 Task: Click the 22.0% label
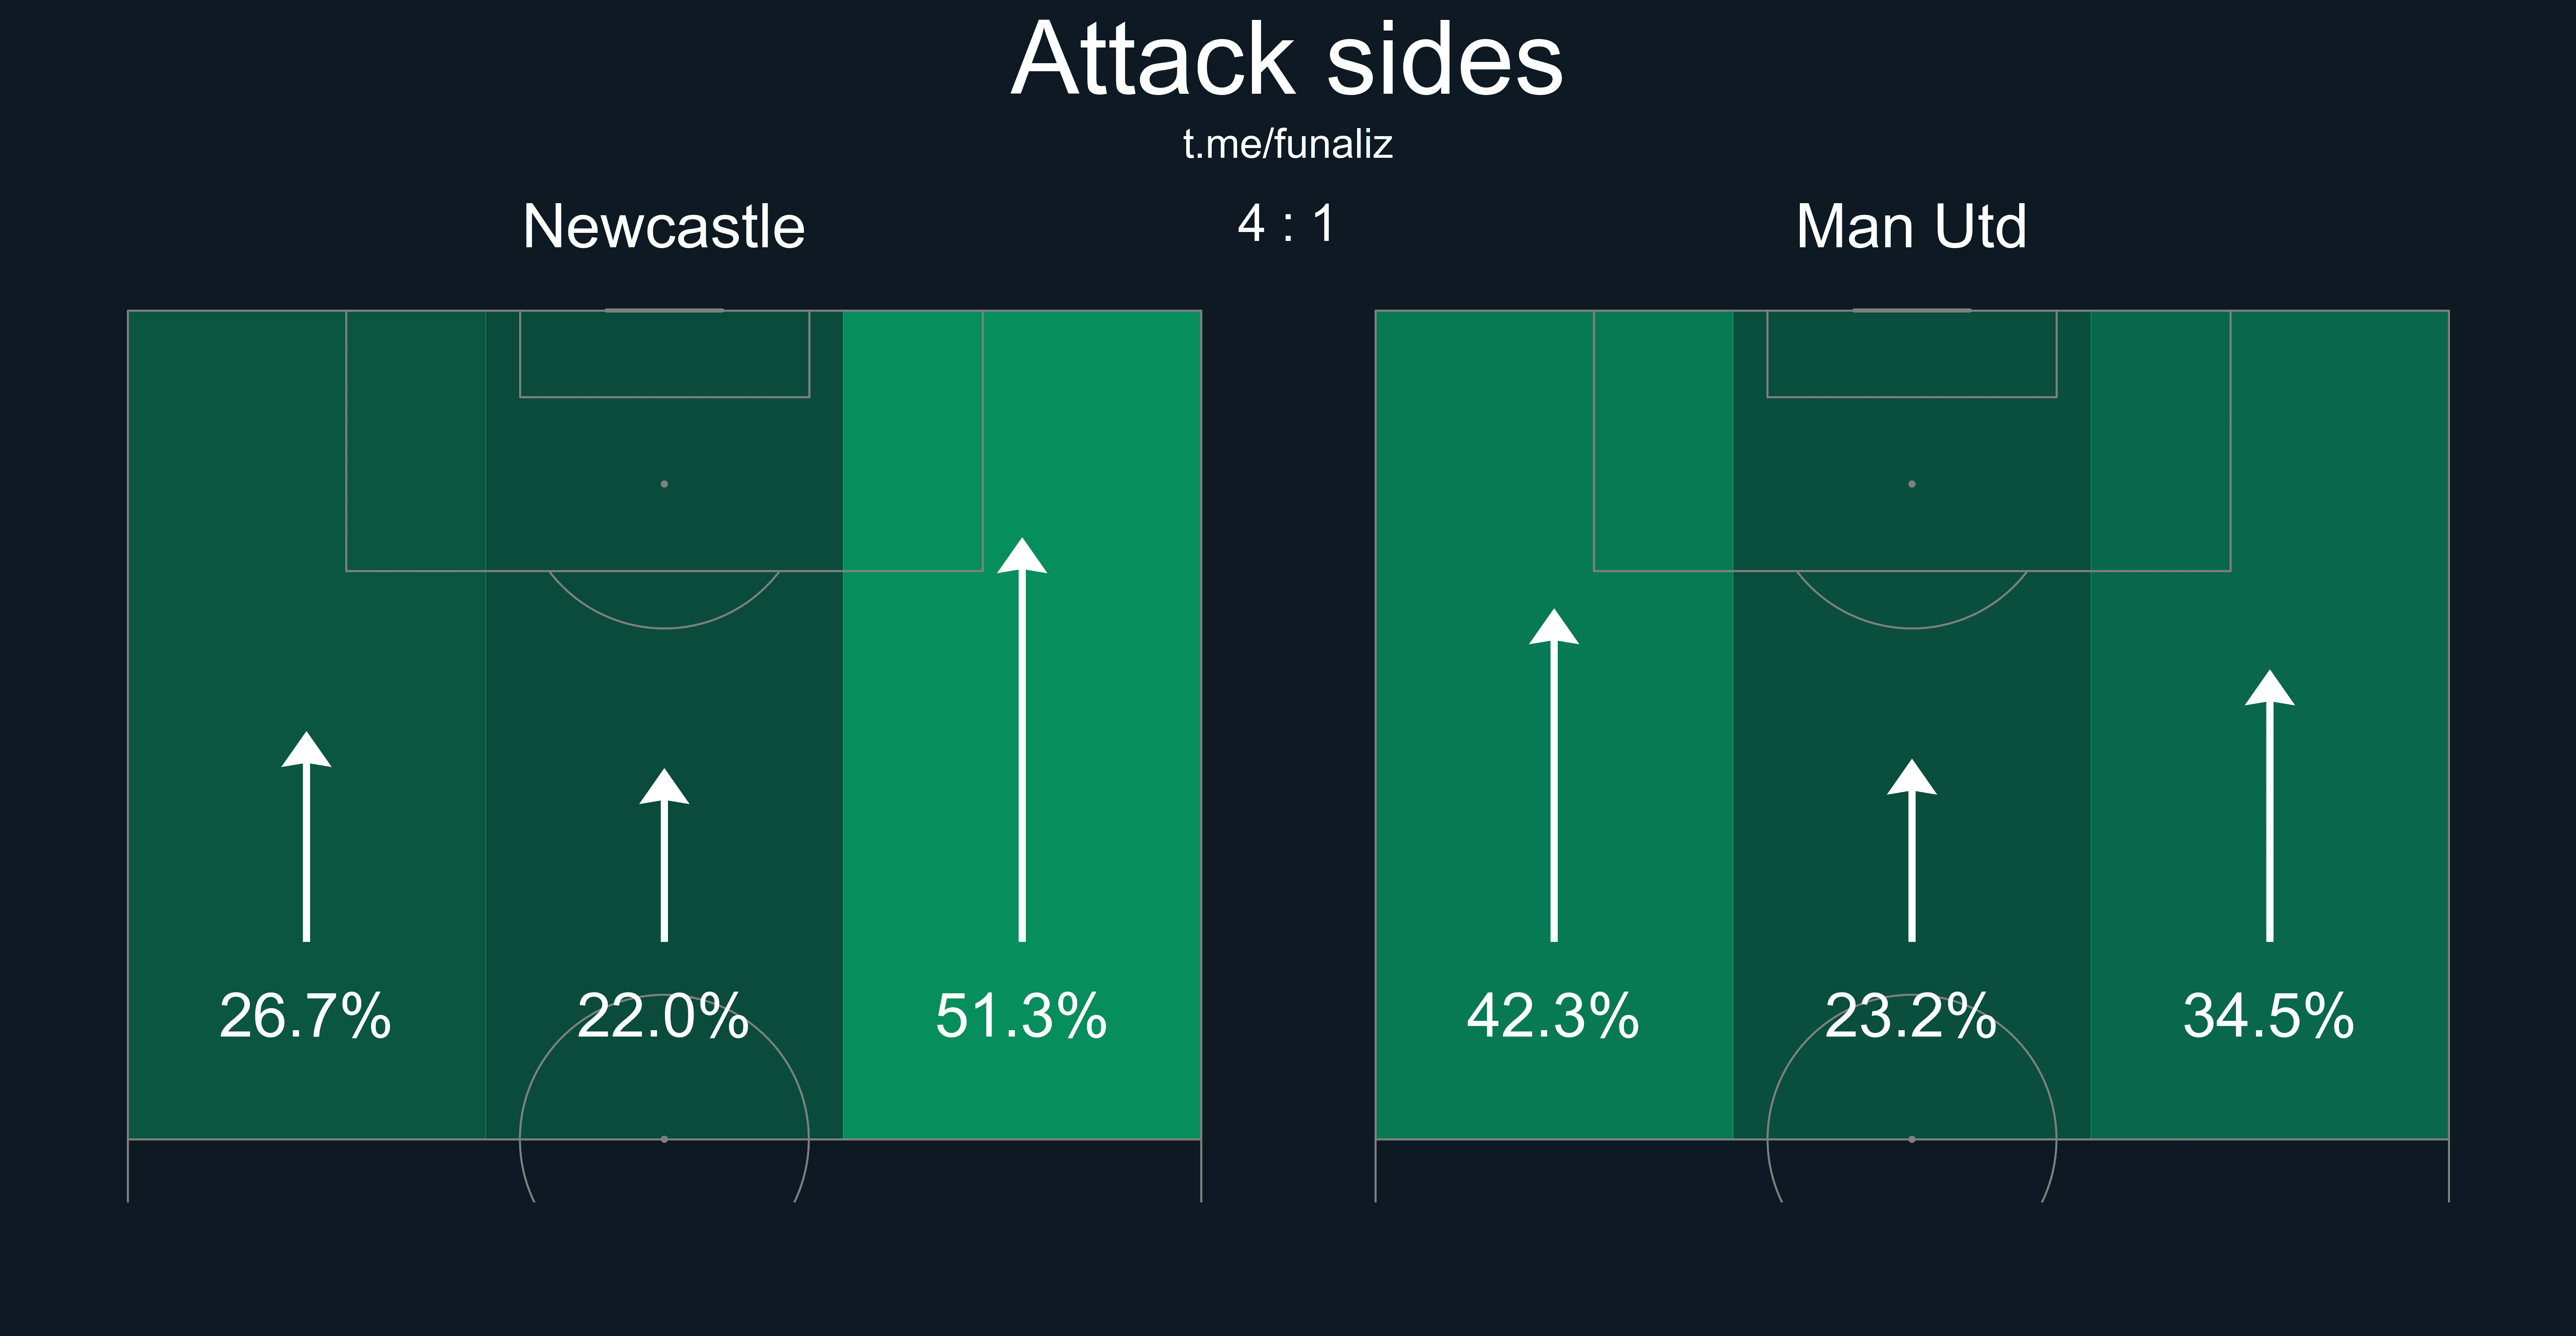(663, 1016)
